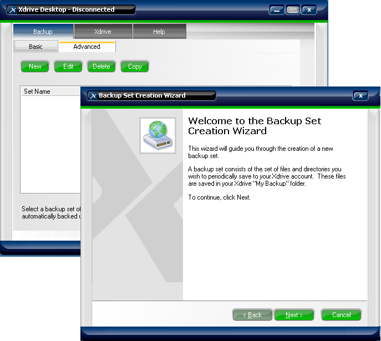The image size is (381, 341).
Task: Click the 'To continue, click Next.' text
Action: point(219,197)
